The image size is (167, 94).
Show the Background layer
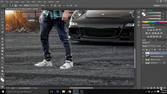click(143, 63)
